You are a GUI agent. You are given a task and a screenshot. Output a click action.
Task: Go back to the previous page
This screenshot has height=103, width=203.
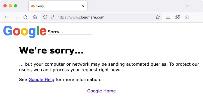[x=6, y=17]
